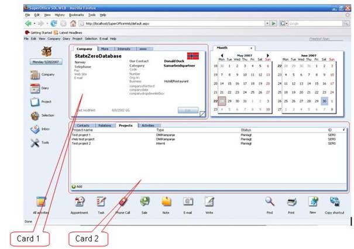Image resolution: width=354 pixels, height=249 pixels.
Task: Open the Selection navigator icon
Action: click(x=35, y=116)
